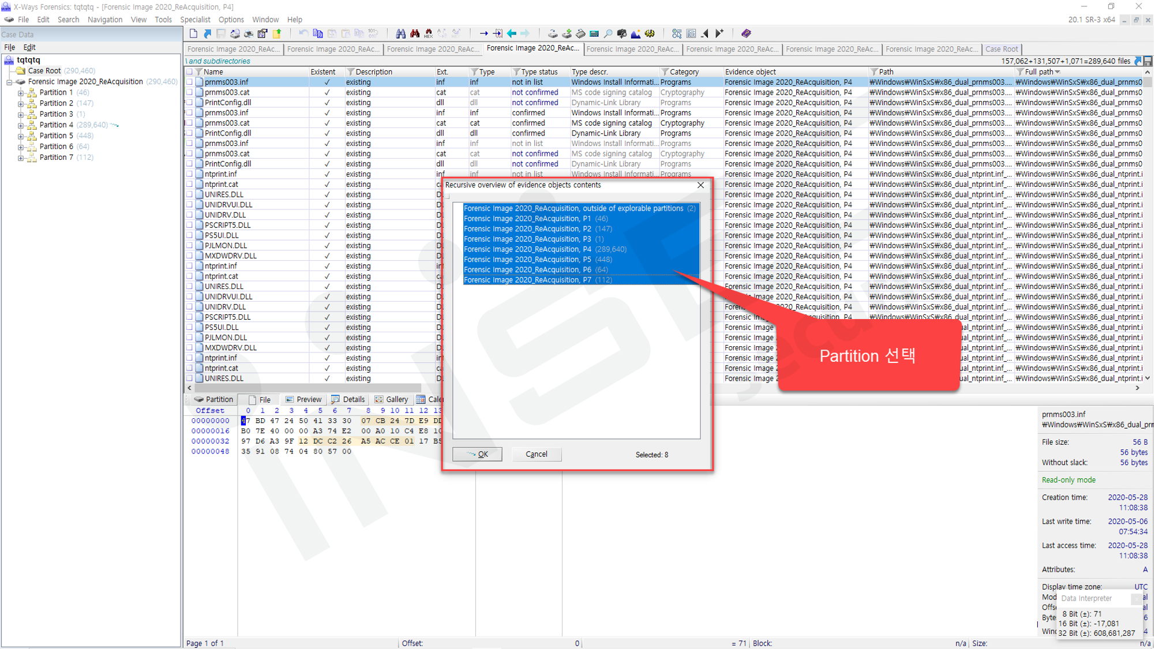Click the Print toolbar icon

(249, 33)
